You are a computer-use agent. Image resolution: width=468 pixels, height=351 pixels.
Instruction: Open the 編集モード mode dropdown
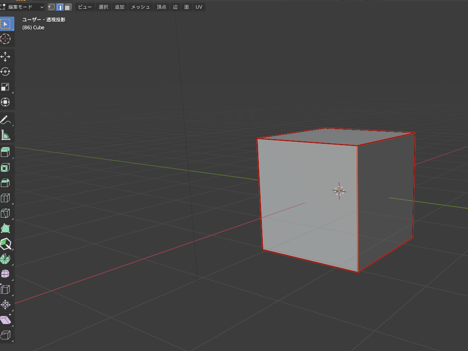[x=22, y=7]
